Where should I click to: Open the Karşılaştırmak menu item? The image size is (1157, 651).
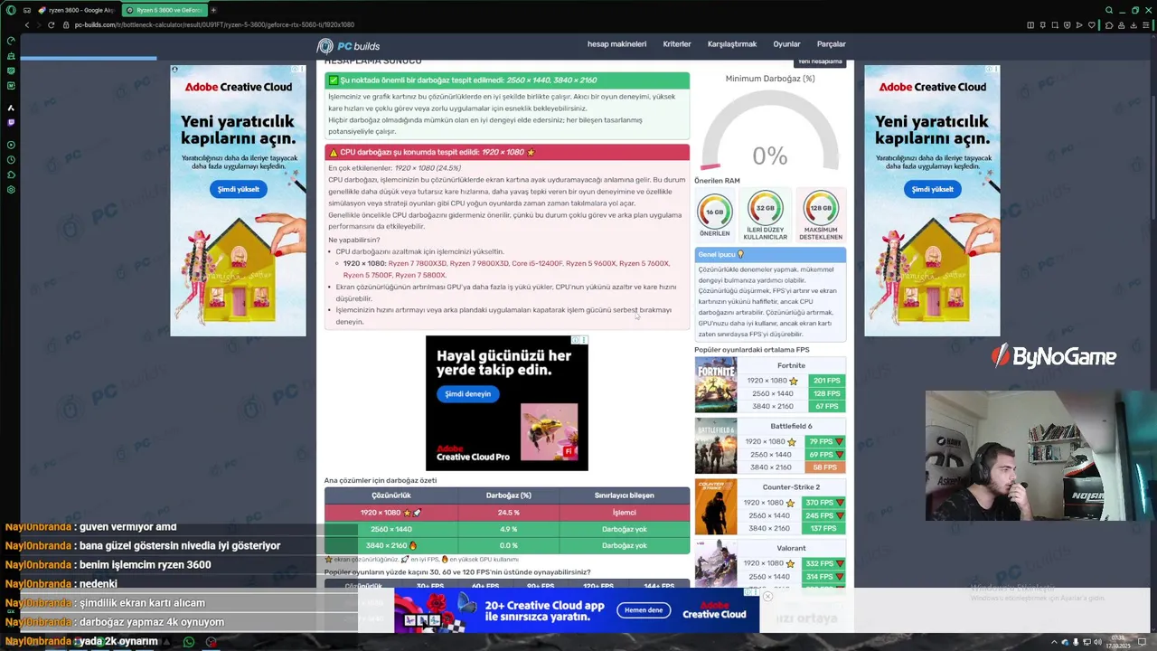point(732,44)
